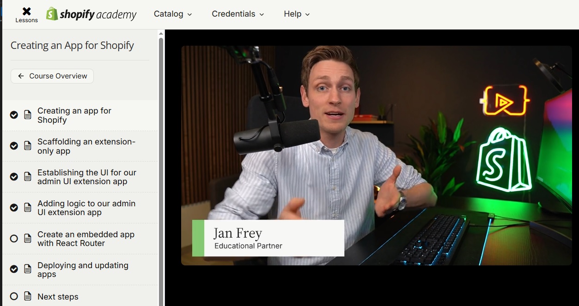
Task: Click the back arrow on Course Overview
Action: pyautogui.click(x=22, y=76)
